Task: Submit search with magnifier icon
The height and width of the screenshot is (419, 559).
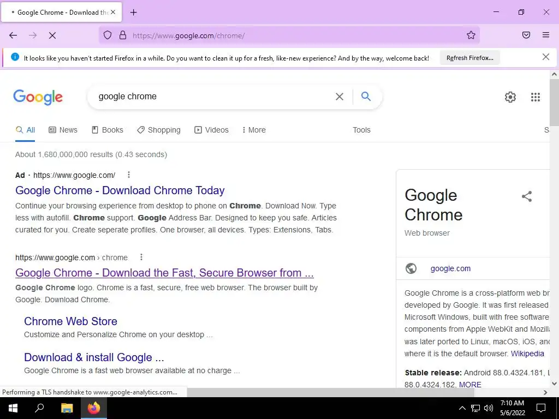Action: click(366, 96)
